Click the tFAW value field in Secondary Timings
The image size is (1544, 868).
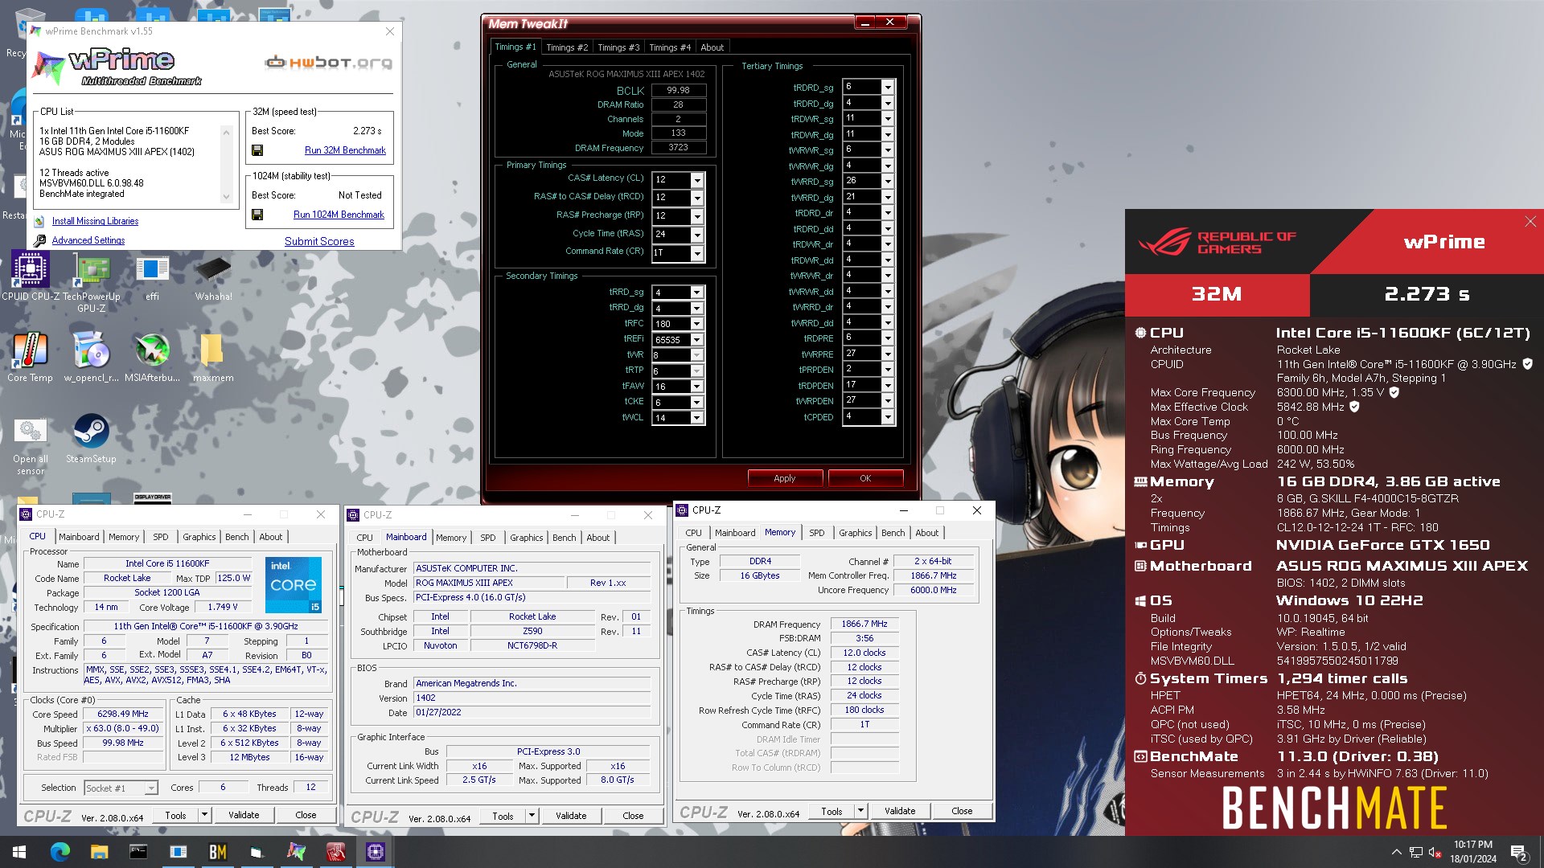(x=671, y=387)
